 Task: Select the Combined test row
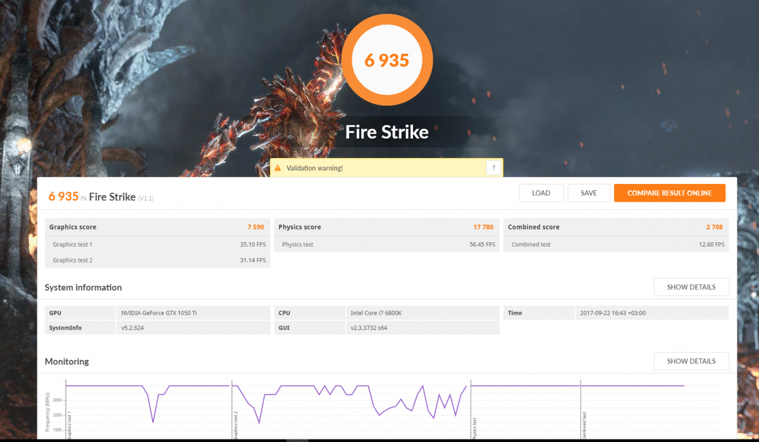point(616,244)
